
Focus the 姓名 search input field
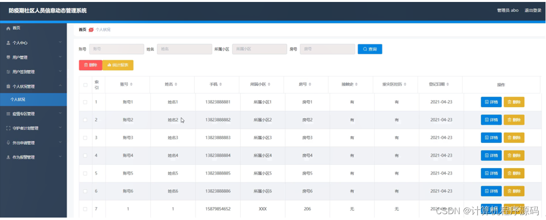click(x=184, y=49)
